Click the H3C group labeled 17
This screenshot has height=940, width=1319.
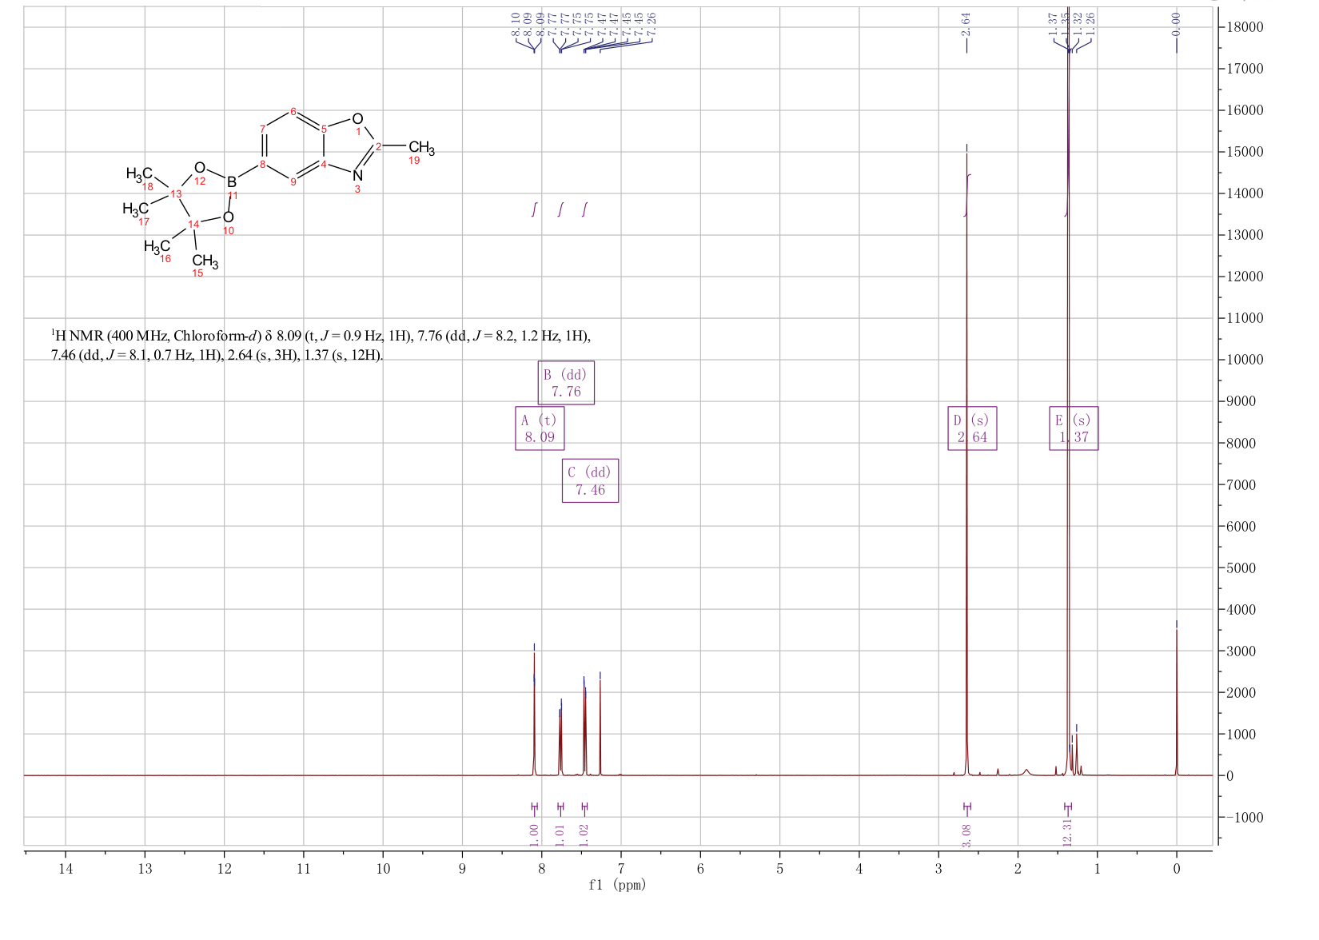(x=135, y=209)
